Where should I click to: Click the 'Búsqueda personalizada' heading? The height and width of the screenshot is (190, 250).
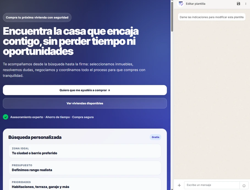click(x=35, y=137)
